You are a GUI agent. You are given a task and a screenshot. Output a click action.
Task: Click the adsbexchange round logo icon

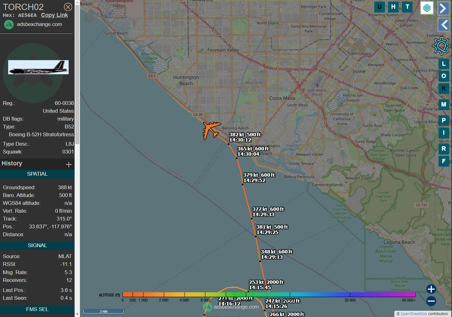pos(9,24)
